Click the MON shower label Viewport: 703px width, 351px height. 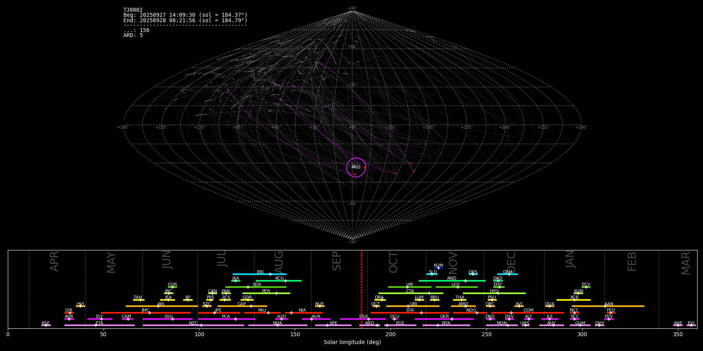coord(502,323)
